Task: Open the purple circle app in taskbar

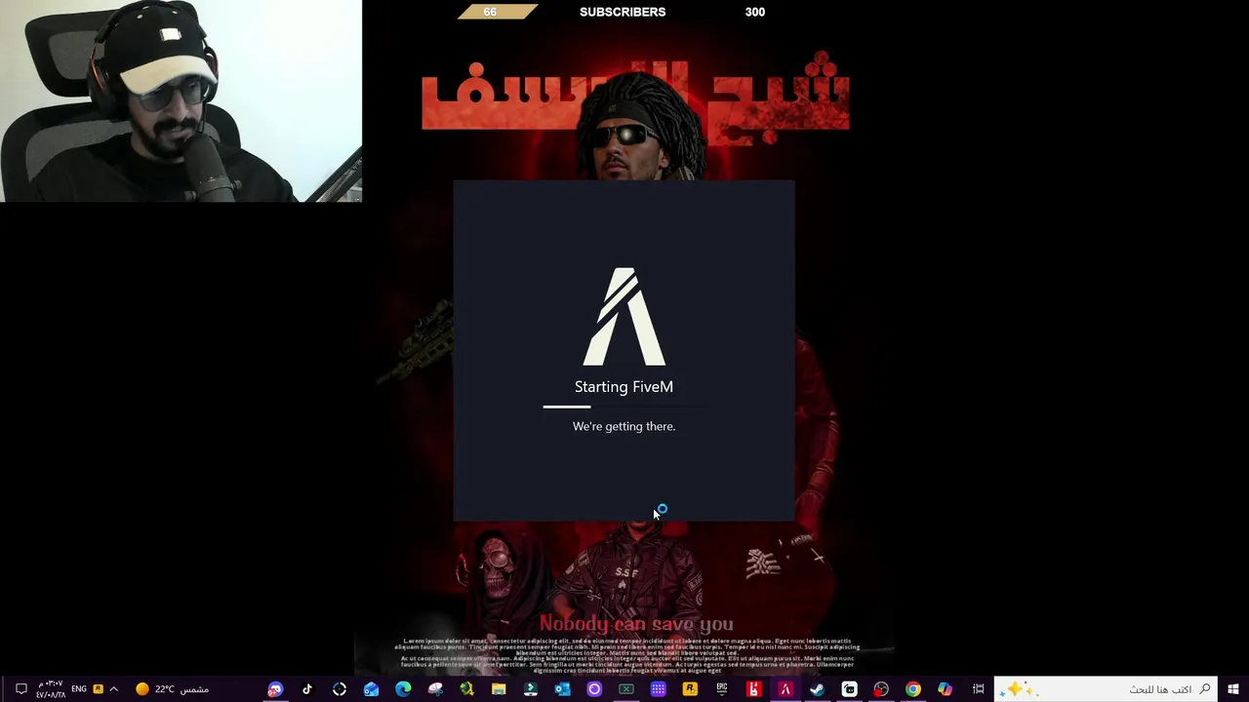Action: 594,689
